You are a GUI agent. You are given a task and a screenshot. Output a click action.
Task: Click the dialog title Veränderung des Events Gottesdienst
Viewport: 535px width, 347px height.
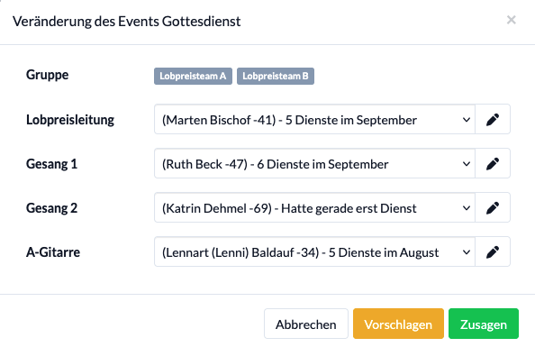click(x=127, y=21)
